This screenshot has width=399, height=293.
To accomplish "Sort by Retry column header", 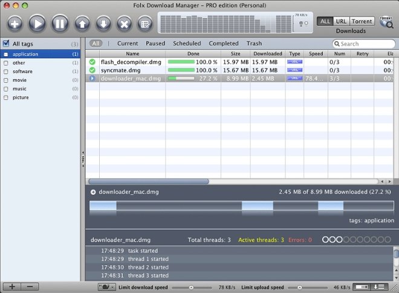I will pos(362,54).
